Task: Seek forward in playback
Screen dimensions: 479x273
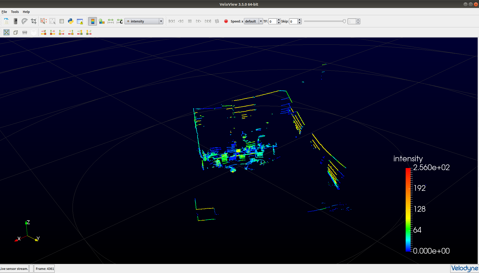Action: pyautogui.click(x=199, y=21)
